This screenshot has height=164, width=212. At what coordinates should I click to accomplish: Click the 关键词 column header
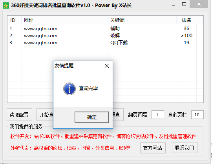[142, 20]
